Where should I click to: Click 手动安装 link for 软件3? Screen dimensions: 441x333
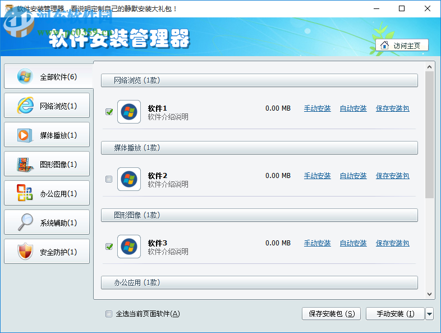pyautogui.click(x=317, y=243)
